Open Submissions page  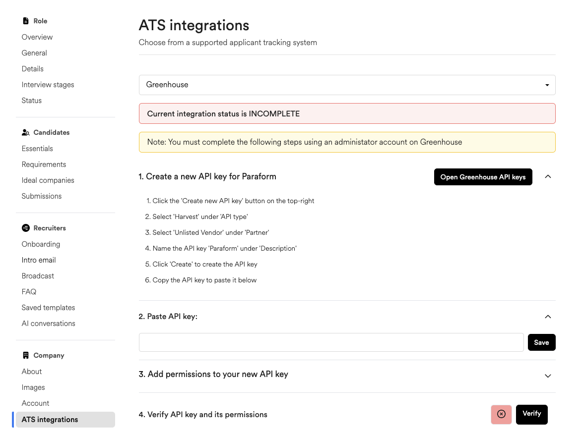[x=42, y=196]
